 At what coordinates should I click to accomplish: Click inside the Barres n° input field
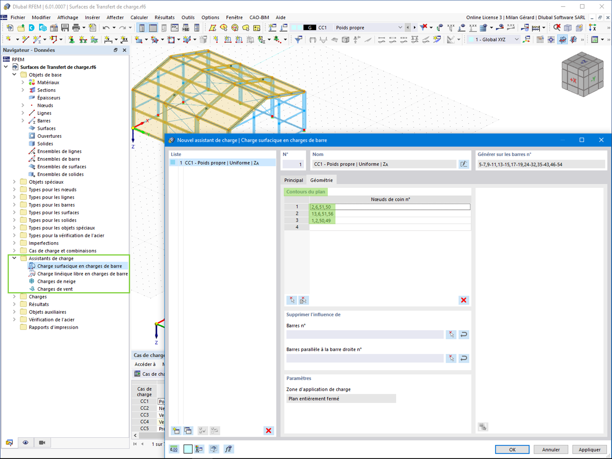coord(363,334)
